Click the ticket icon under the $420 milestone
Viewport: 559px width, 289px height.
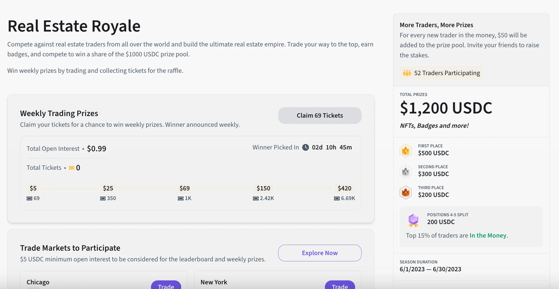click(x=337, y=198)
